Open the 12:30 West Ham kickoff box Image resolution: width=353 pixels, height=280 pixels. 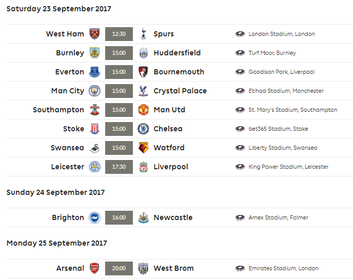click(119, 34)
